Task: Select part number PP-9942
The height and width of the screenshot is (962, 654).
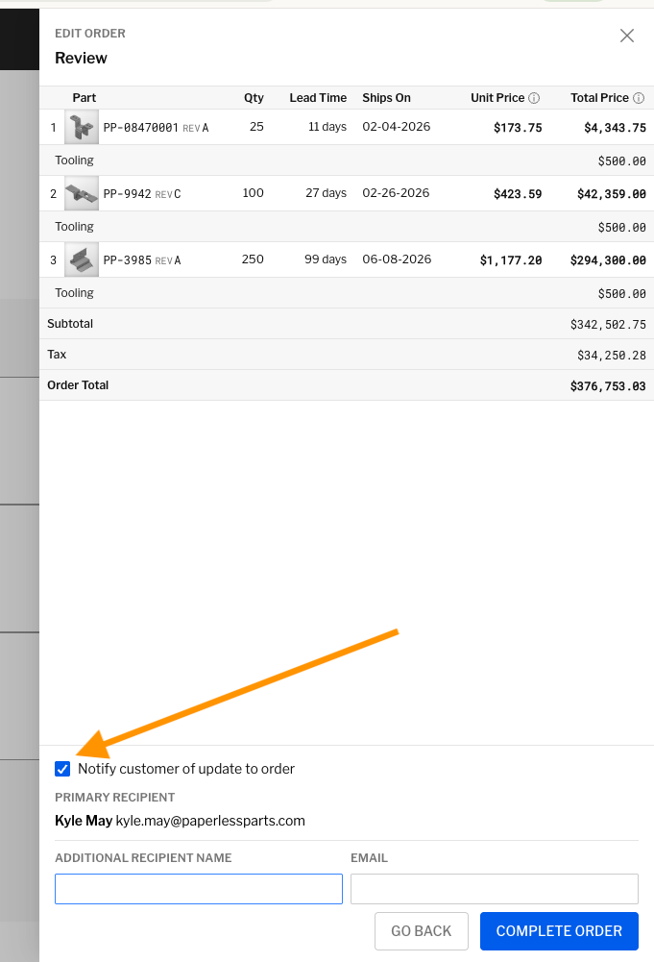Action: tap(127, 194)
